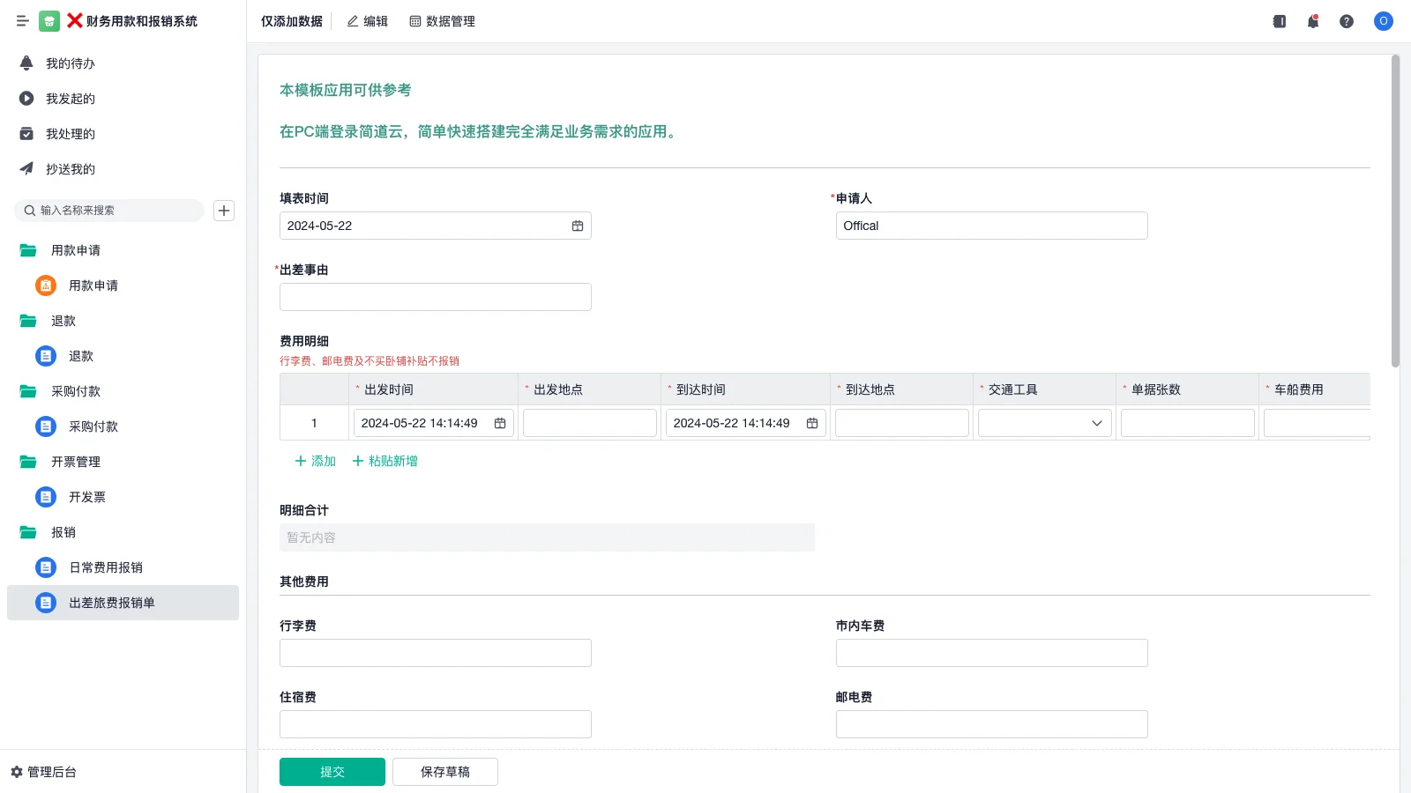Click the 保存草稿 button
1411x793 pixels.
[x=445, y=772]
